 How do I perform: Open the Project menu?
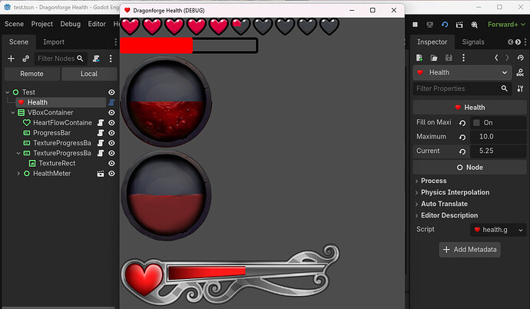42,24
